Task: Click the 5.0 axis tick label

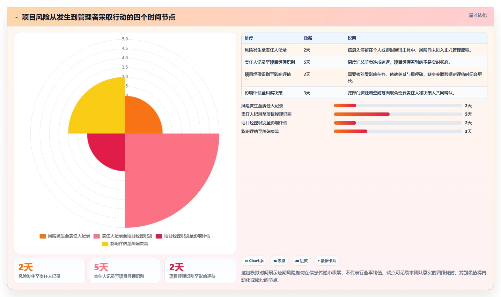Action: click(x=125, y=39)
